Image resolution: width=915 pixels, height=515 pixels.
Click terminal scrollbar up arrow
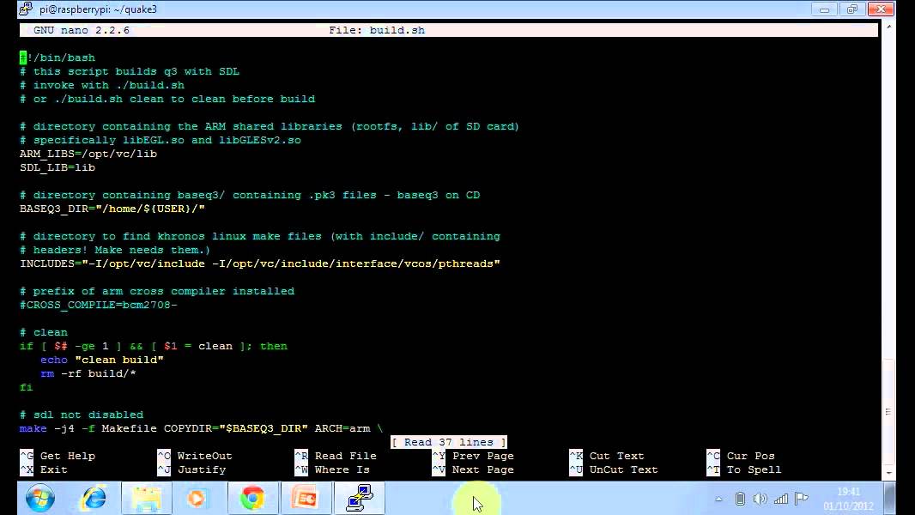pos(888,27)
